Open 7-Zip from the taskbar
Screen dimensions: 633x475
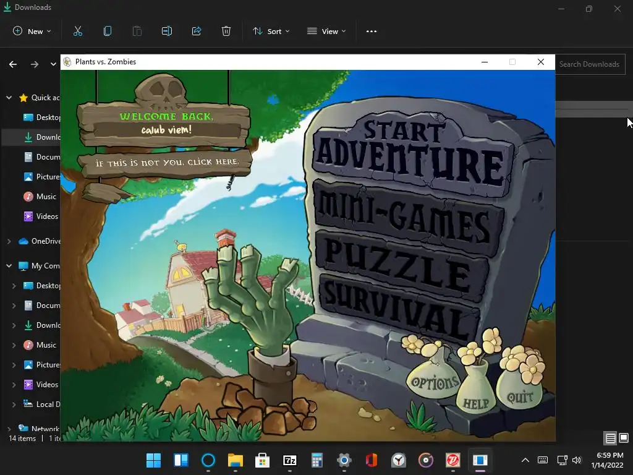(290, 460)
